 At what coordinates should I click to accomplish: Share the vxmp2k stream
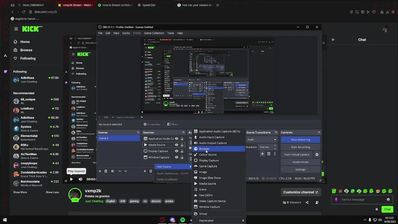pos(307,203)
